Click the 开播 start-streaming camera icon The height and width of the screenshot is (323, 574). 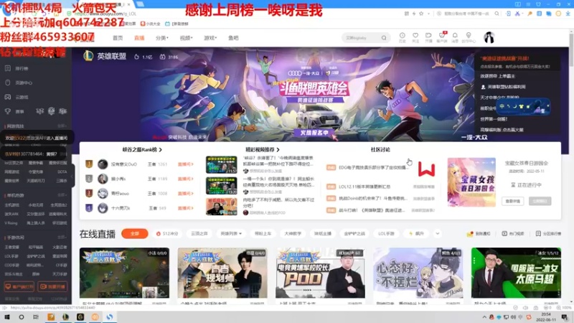point(428,35)
